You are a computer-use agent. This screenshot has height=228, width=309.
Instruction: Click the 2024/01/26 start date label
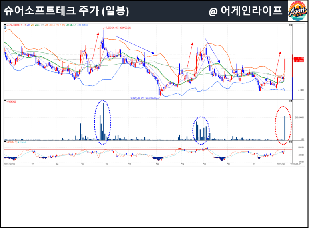[x=10, y=164]
